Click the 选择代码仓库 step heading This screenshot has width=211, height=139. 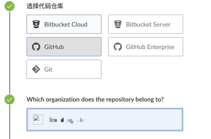tap(45, 6)
